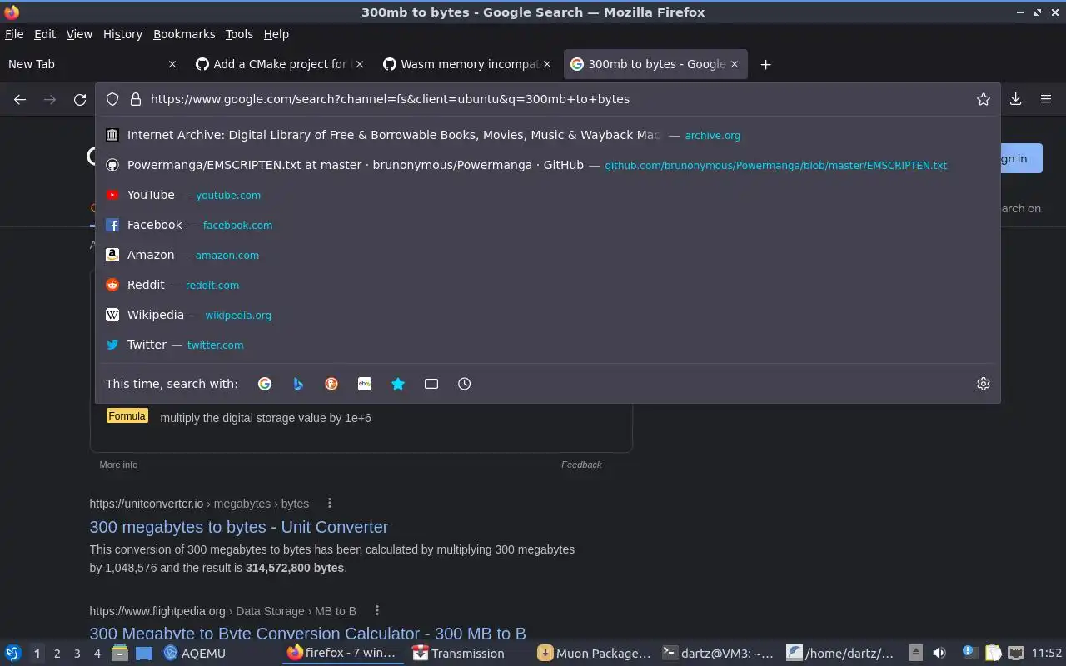Search in History clock icon
Image resolution: width=1066 pixels, height=666 pixels.
click(x=465, y=384)
